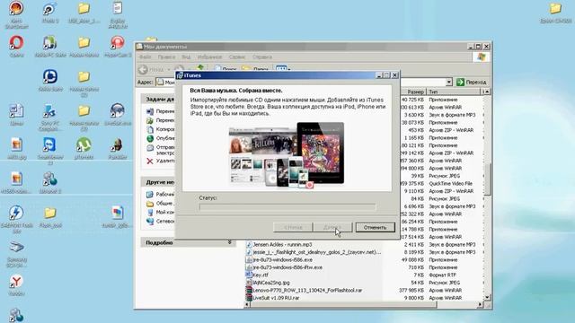Select the file jre-8u73-windows-i586-iftw.exe
Image resolution: width=575 pixels, height=323 pixels.
(287, 267)
